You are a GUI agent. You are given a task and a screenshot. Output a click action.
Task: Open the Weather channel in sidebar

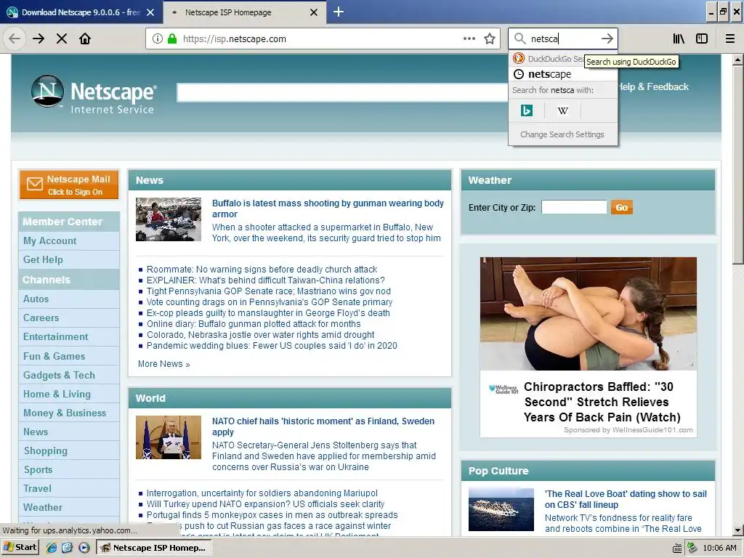coord(43,508)
